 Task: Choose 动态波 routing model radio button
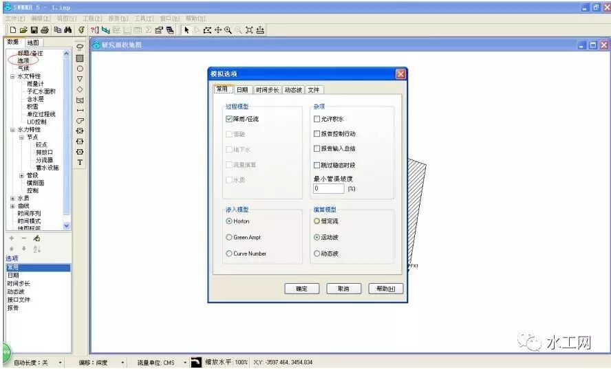(317, 254)
